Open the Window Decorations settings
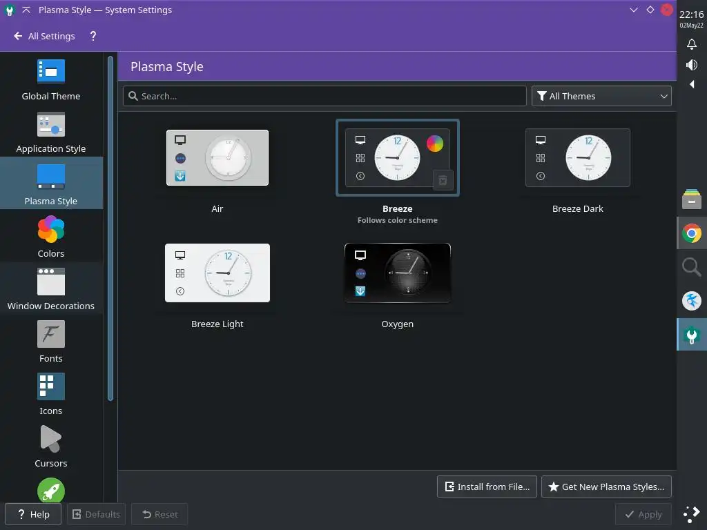 pyautogui.click(x=51, y=288)
